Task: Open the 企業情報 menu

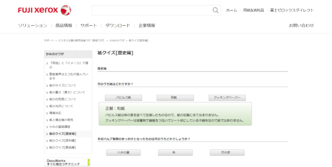Action: coord(147,26)
